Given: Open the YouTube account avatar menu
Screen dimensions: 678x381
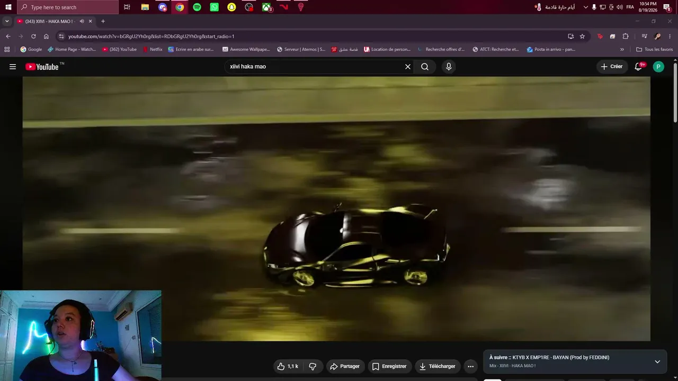Looking at the screenshot, I should [658, 67].
